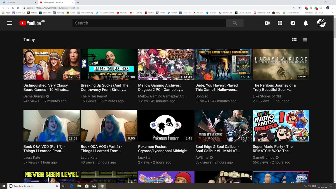The image size is (336, 189).
Task: Open Microsoft Store from the taskbar
Action: [x=87, y=186]
